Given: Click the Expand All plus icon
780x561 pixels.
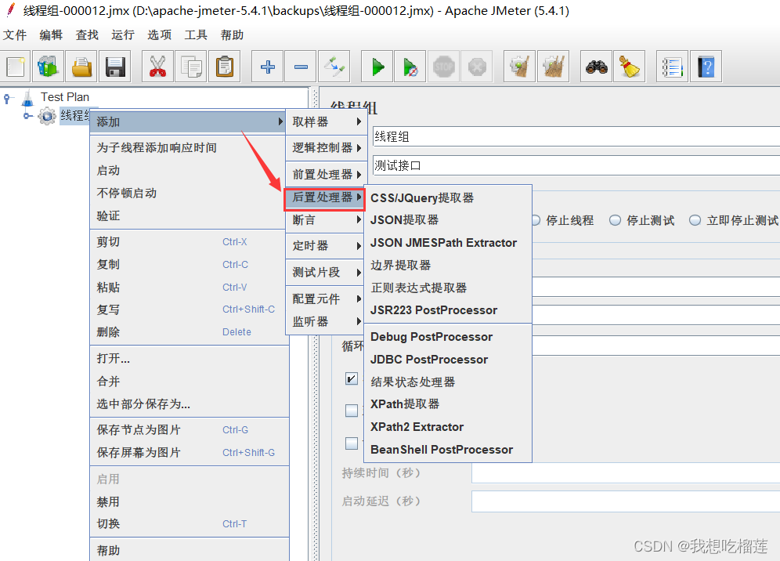Looking at the screenshot, I should 268,66.
